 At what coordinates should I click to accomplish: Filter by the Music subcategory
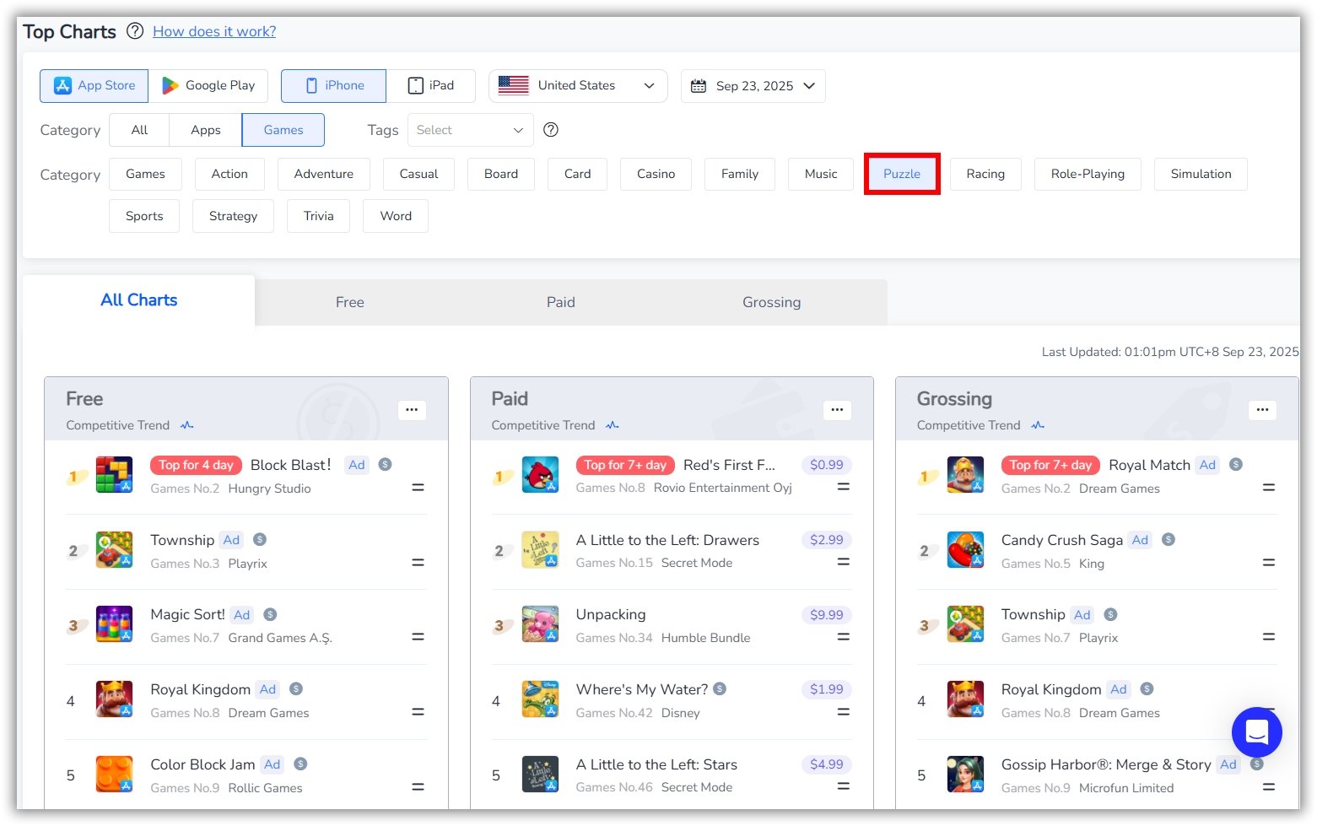821,174
